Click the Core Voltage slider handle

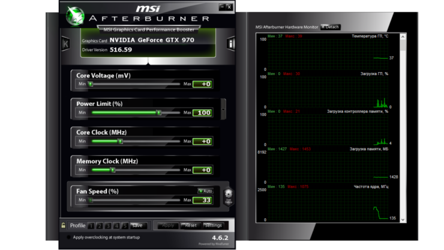91,84
